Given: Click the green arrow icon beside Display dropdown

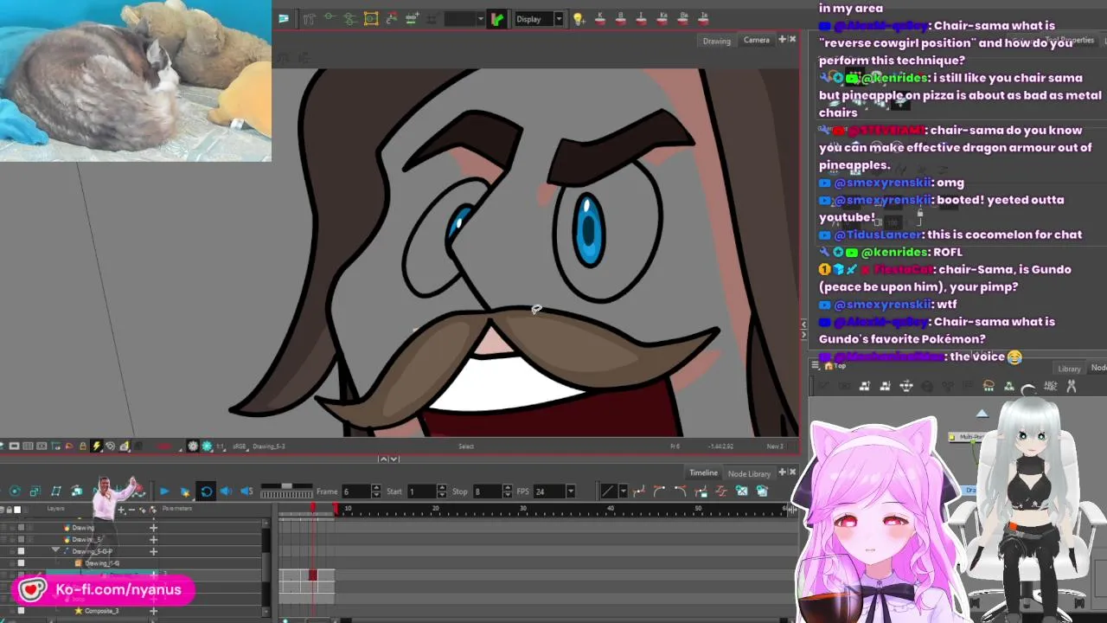Looking at the screenshot, I should (x=496, y=19).
